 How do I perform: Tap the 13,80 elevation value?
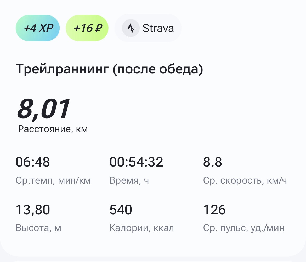pyautogui.click(x=33, y=210)
